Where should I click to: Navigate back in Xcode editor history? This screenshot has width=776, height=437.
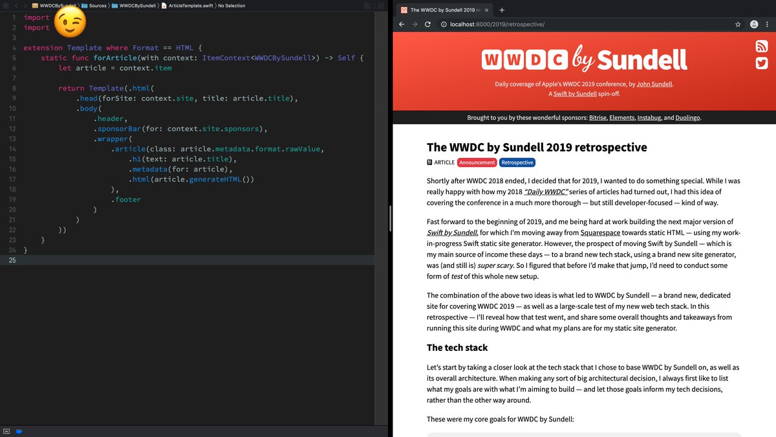coord(16,5)
